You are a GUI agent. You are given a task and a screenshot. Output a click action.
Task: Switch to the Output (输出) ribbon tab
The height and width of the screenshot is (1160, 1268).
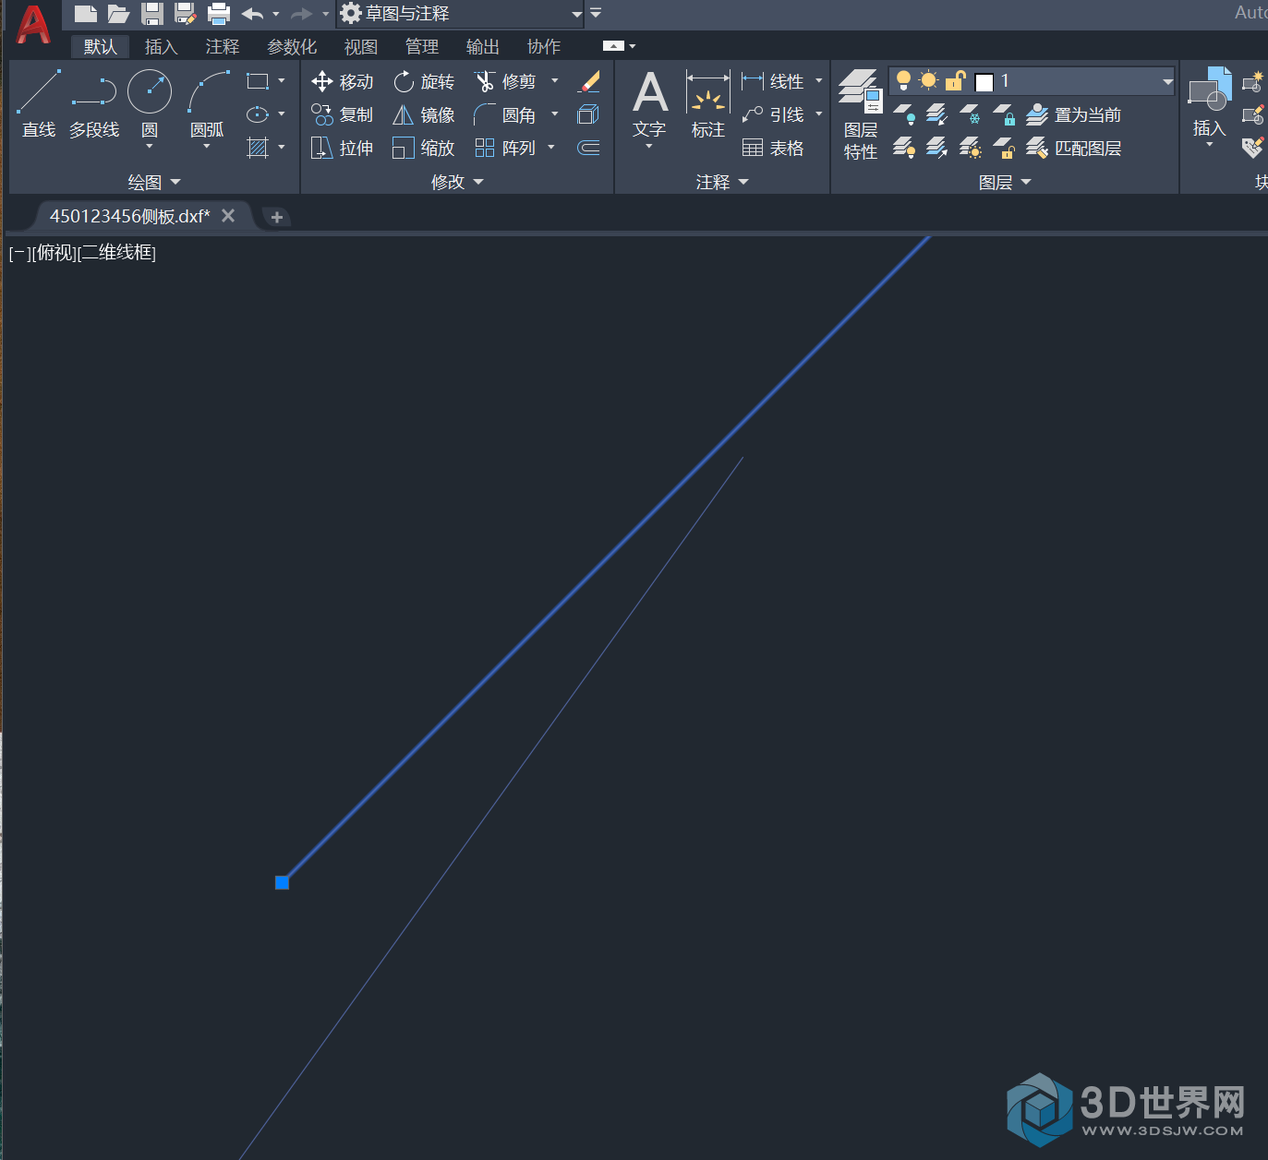pos(482,46)
